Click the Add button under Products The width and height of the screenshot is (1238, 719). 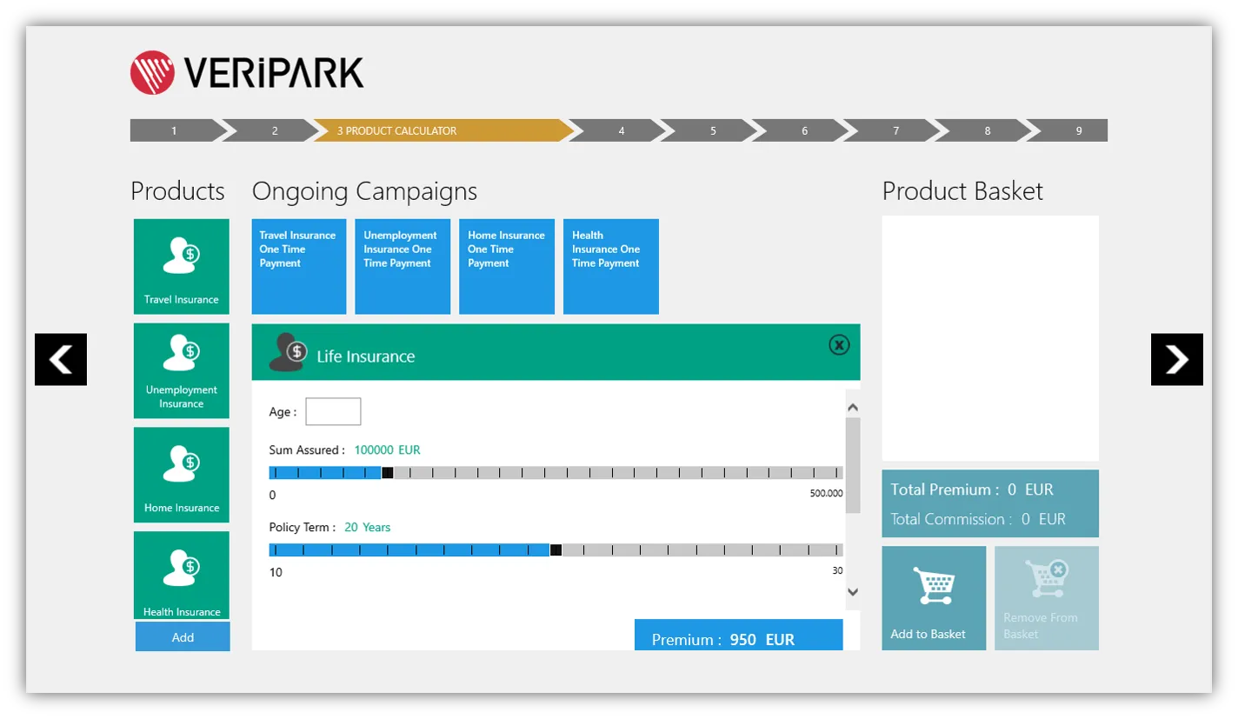183,636
